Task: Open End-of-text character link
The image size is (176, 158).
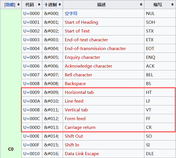Action: tap(86, 40)
